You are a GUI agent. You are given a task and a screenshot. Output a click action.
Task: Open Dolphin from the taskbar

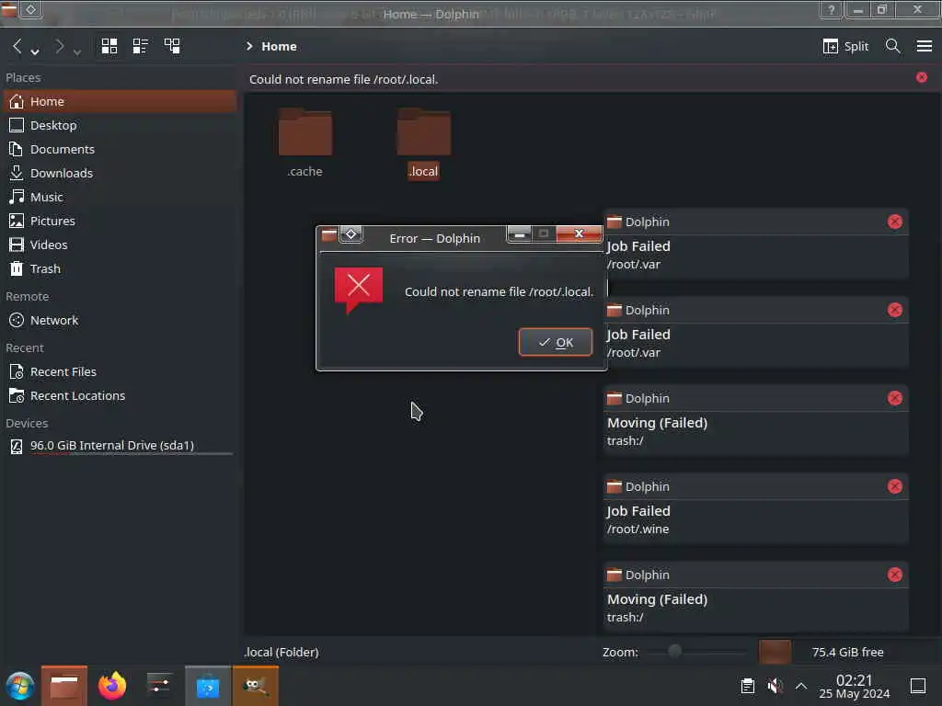click(x=64, y=686)
